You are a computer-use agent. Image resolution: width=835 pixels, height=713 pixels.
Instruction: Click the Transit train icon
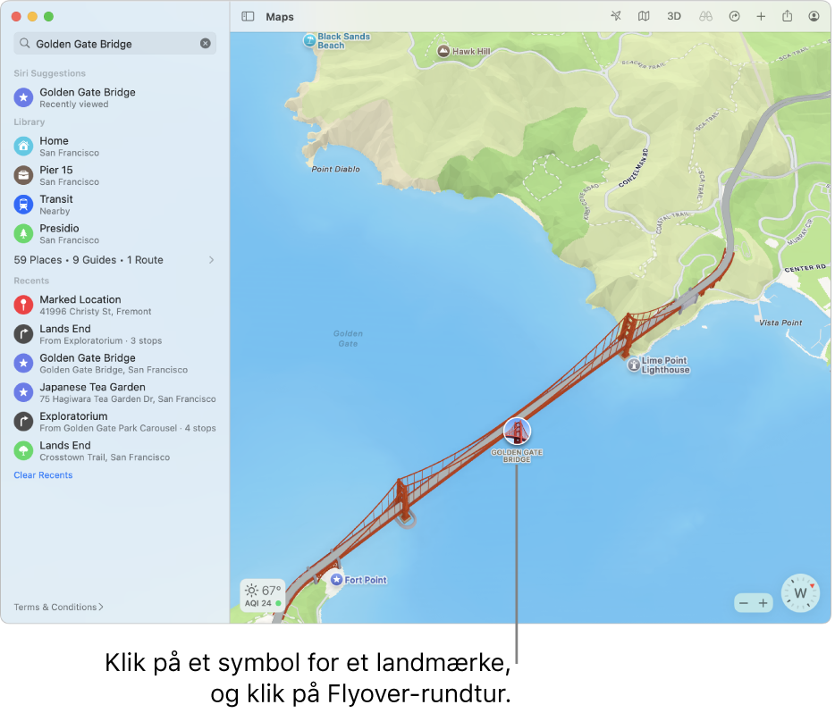coord(23,205)
